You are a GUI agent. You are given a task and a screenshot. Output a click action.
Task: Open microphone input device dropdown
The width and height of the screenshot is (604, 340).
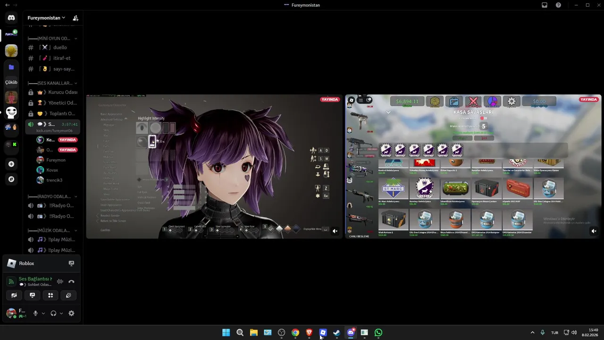43,313
